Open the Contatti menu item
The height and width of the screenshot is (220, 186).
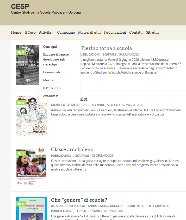tap(136, 32)
